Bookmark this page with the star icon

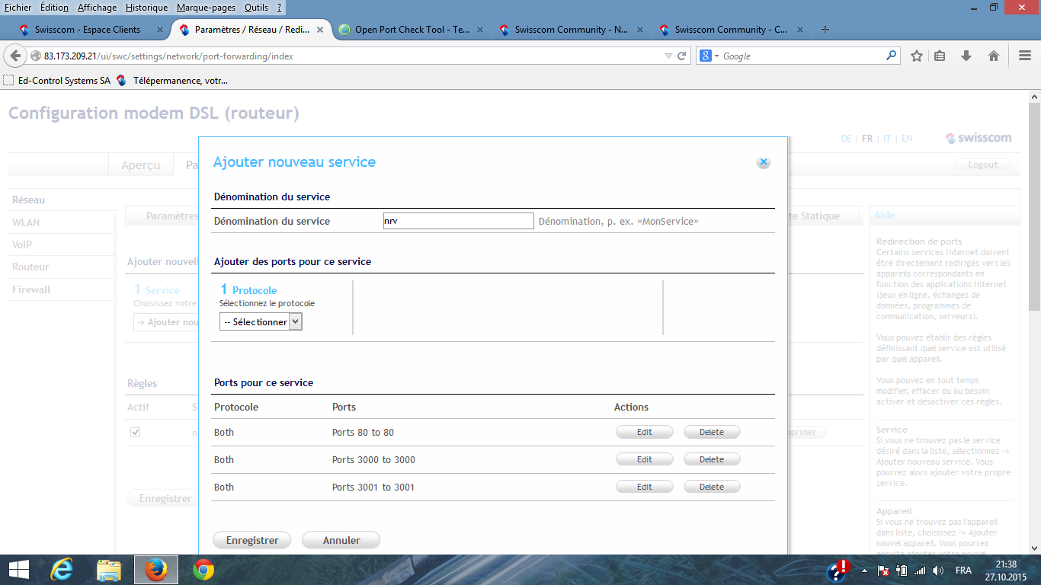point(917,56)
